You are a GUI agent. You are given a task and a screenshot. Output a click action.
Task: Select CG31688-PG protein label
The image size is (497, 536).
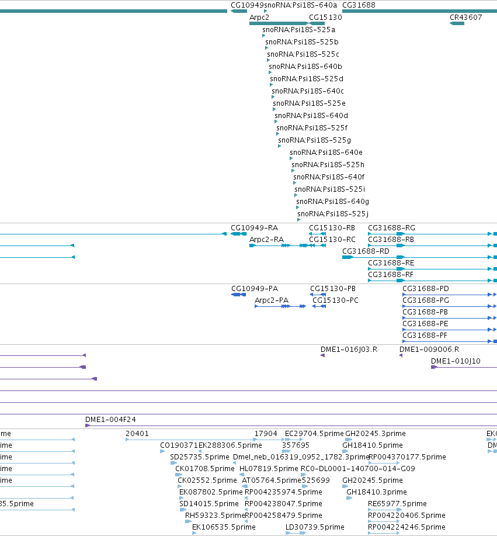coord(426,300)
